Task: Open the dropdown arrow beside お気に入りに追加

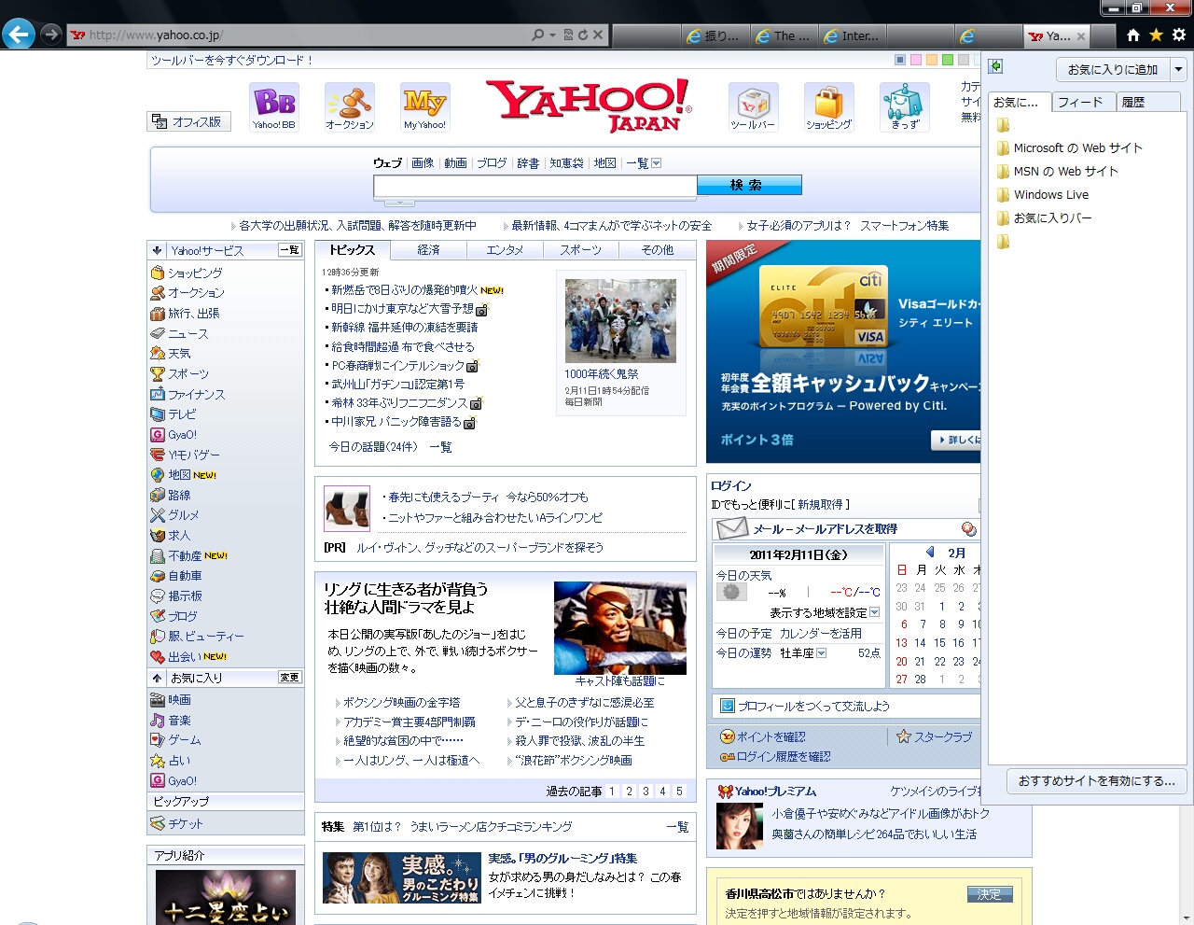Action: tap(1178, 69)
